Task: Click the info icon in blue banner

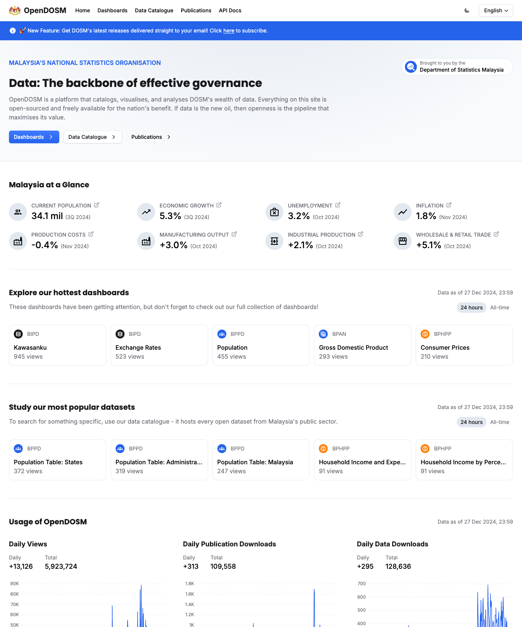Action: 13,31
